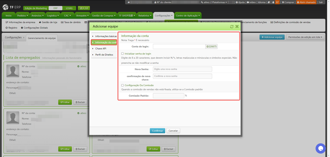Open the Comprar shopping cart
The height and width of the screenshot is (157, 330).
(288, 2)
